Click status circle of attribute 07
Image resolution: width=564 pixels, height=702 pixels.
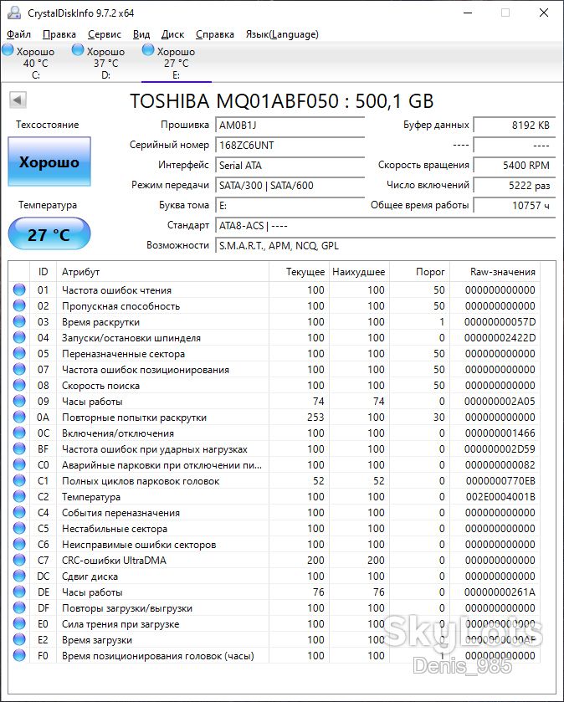coord(19,369)
